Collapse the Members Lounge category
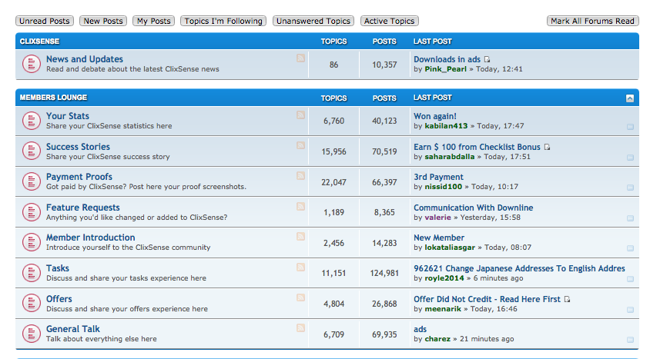650x359 pixels. pyautogui.click(x=630, y=98)
